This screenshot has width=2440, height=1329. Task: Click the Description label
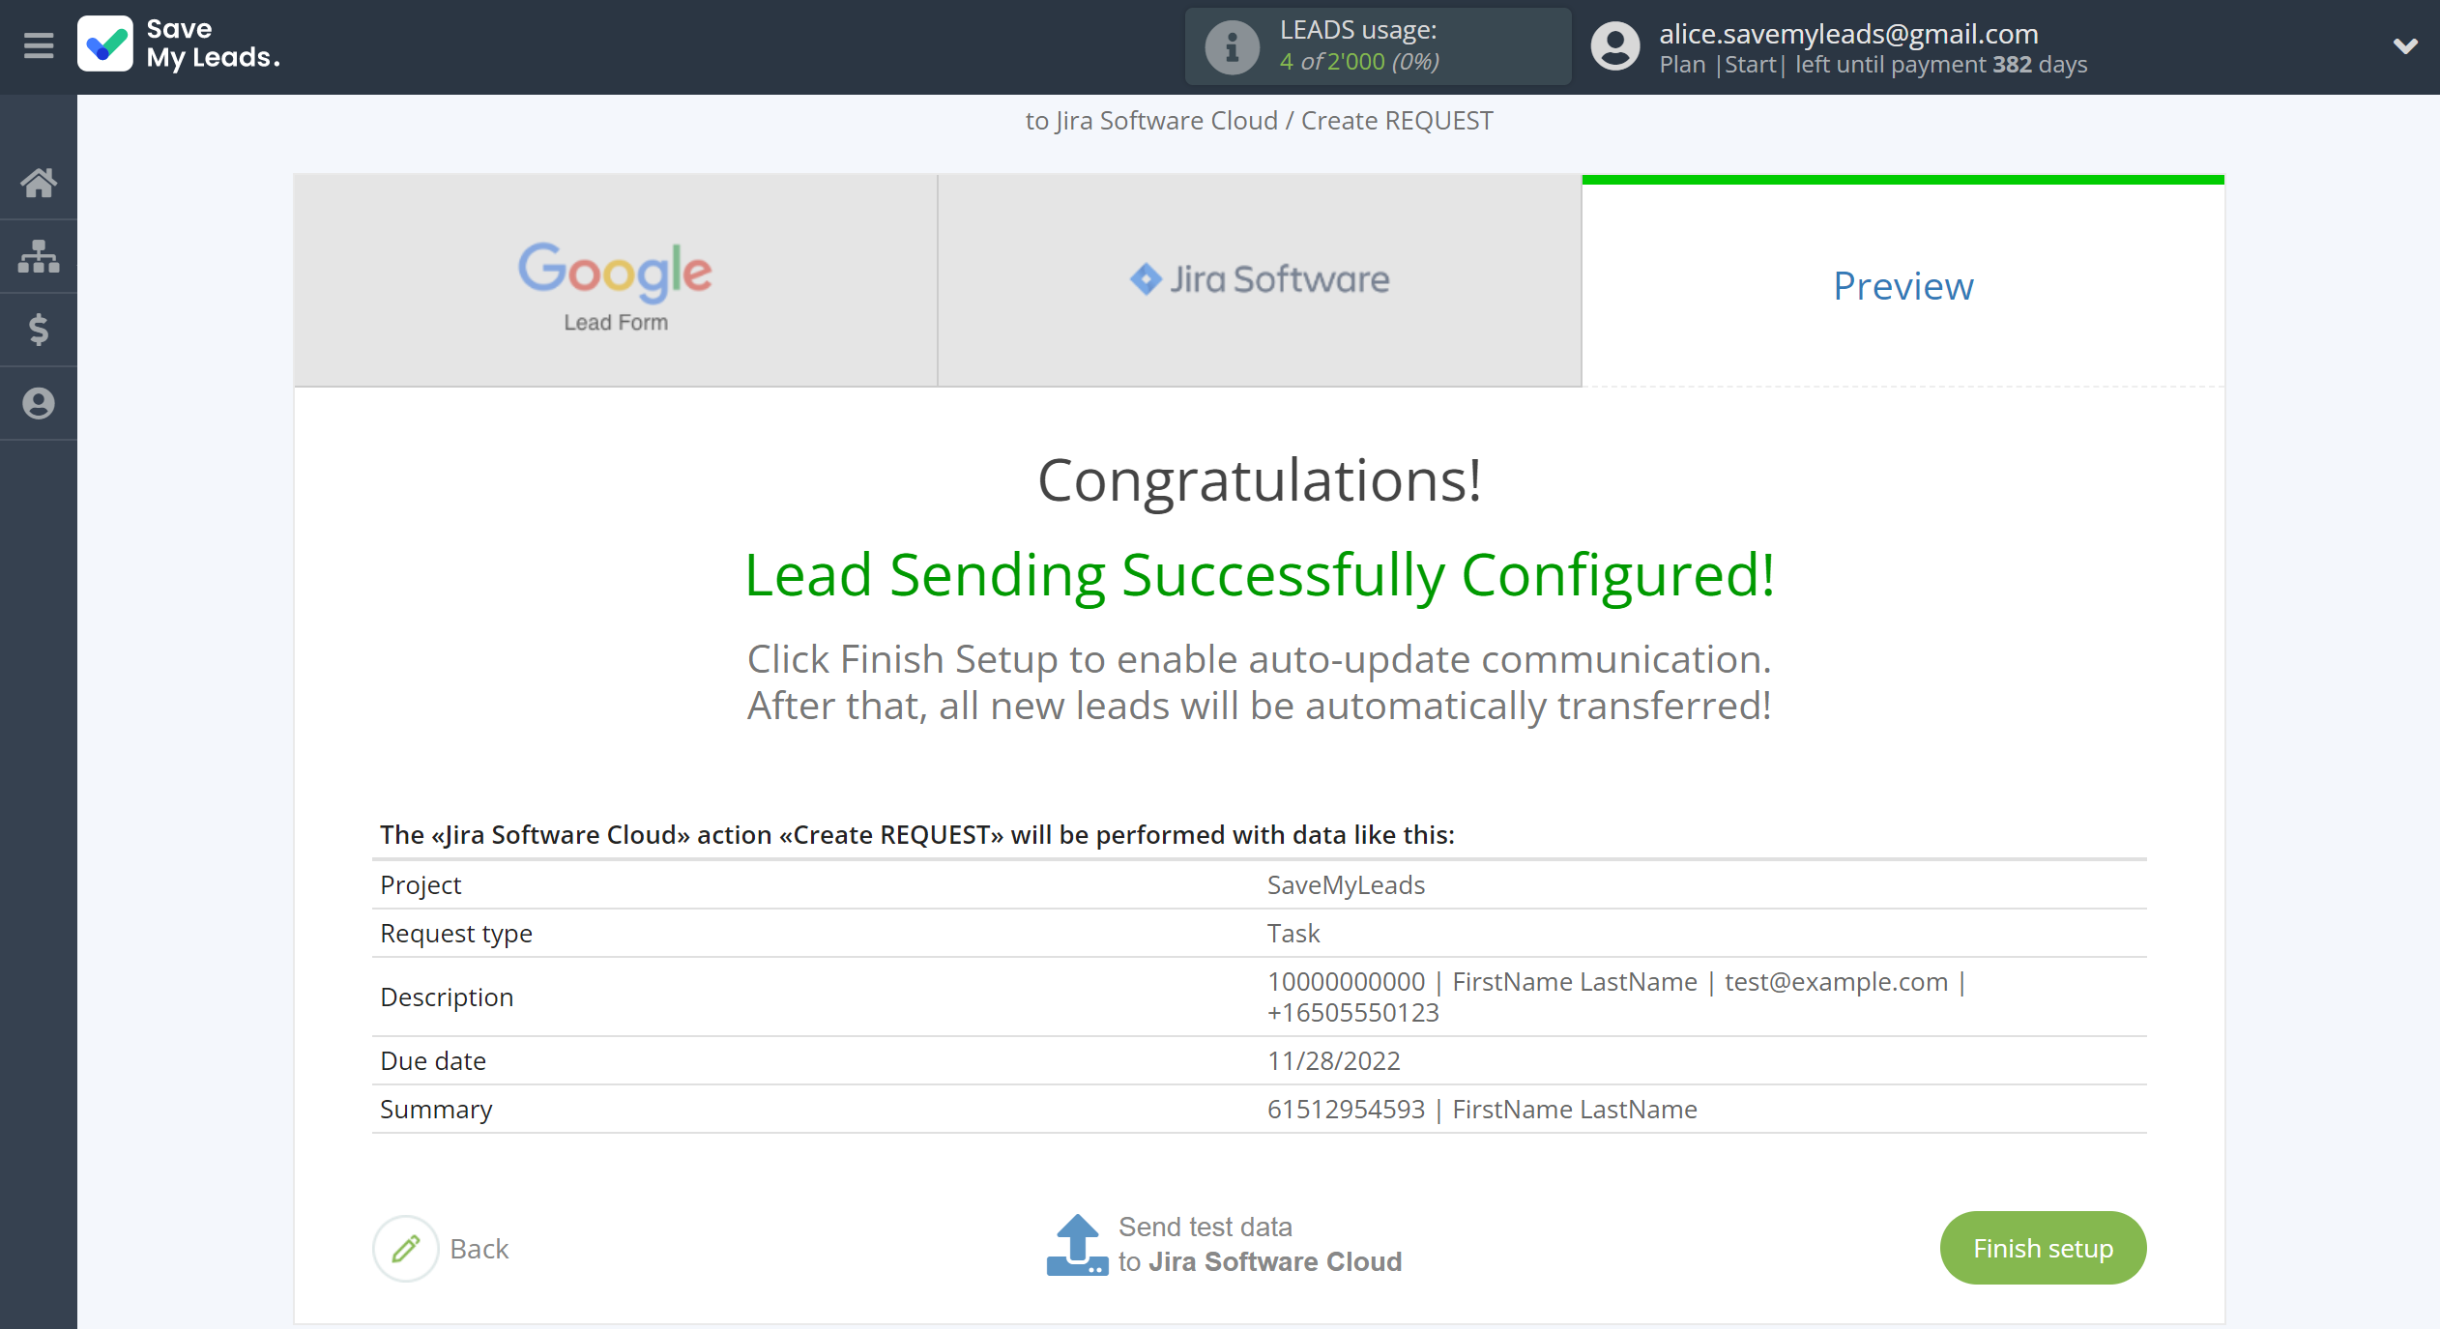pyautogui.click(x=447, y=997)
